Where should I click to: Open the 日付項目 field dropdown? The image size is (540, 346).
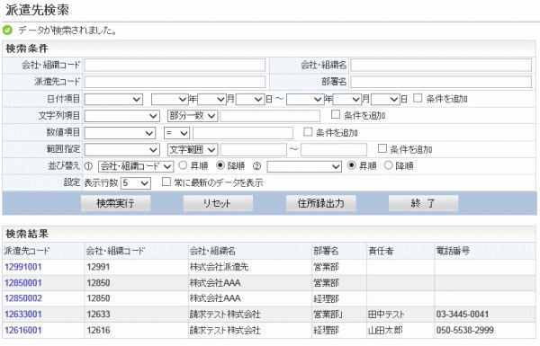coord(113,100)
